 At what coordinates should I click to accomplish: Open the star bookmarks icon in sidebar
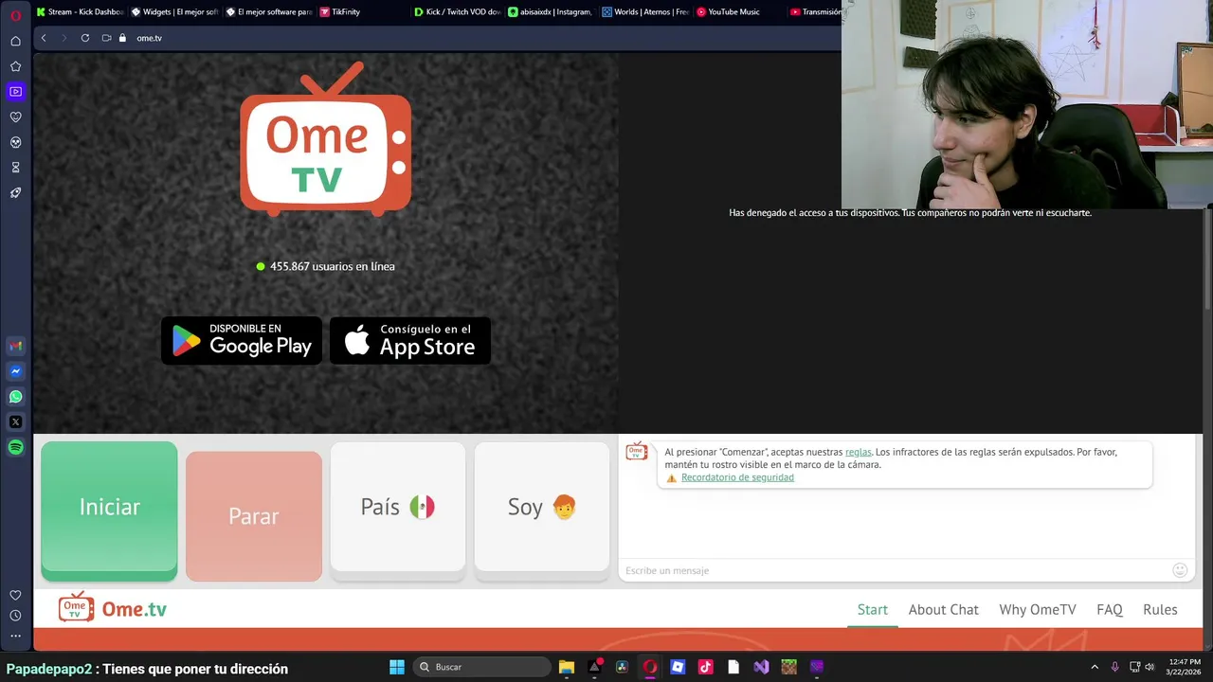coord(15,66)
